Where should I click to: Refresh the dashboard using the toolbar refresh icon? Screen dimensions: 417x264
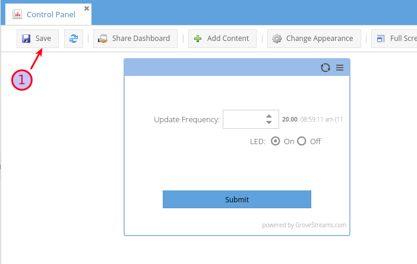click(74, 39)
